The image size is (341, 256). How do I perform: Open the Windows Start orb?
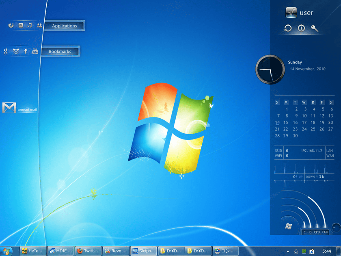coord(6,252)
